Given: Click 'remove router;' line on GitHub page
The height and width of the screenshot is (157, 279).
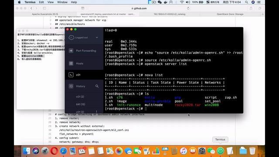Looking at the screenshot, I should click(x=67, y=118).
